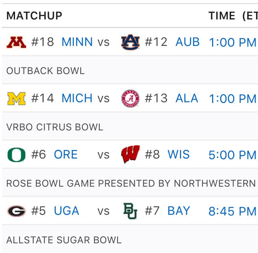Open the 8:45 PM Georgia-Baylor game link
This screenshot has width=258, height=253.
coord(232,211)
